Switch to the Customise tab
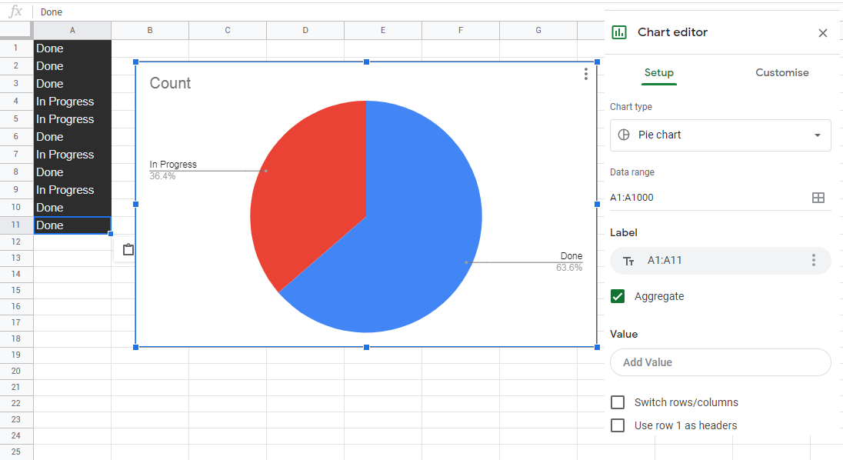This screenshot has height=460, width=843. pyautogui.click(x=781, y=72)
